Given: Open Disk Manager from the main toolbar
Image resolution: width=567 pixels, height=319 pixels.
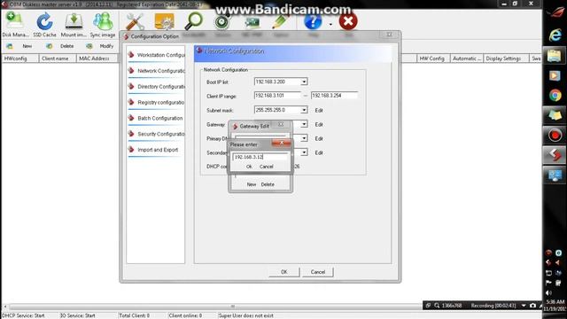Looking at the screenshot, I should [x=15, y=25].
